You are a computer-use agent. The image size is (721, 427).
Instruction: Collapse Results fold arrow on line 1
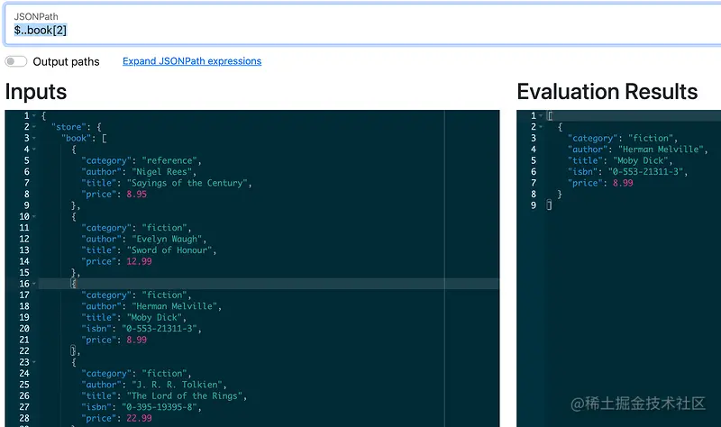tap(541, 116)
